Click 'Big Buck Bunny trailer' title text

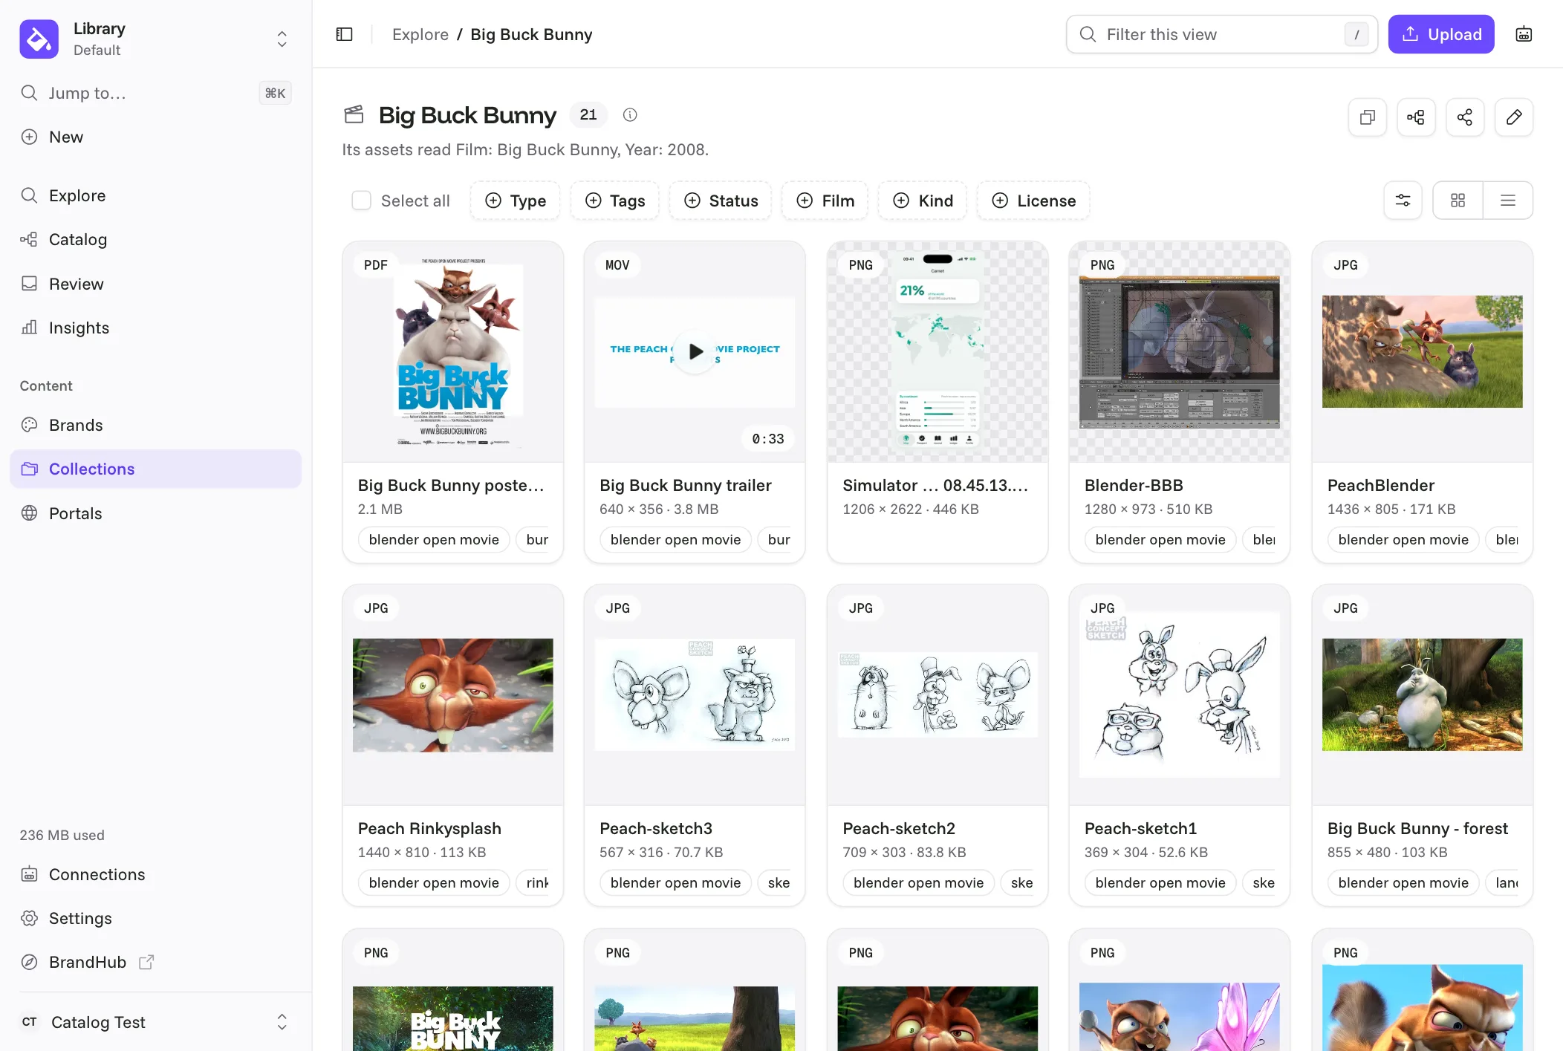686,485
